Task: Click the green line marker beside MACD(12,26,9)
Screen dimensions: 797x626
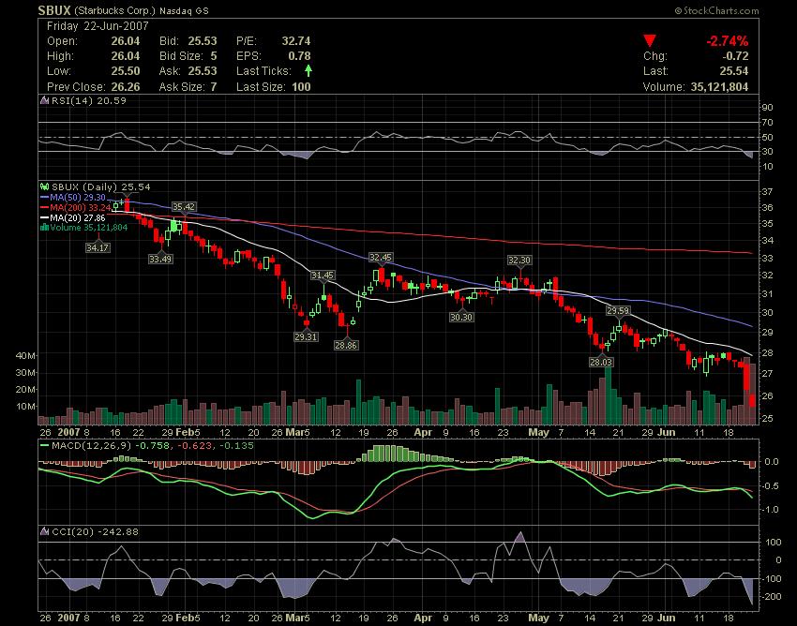Action: 44,446
